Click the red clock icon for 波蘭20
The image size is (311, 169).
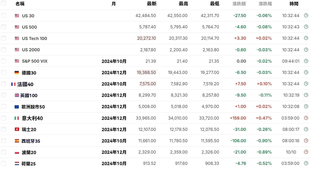click(306, 152)
